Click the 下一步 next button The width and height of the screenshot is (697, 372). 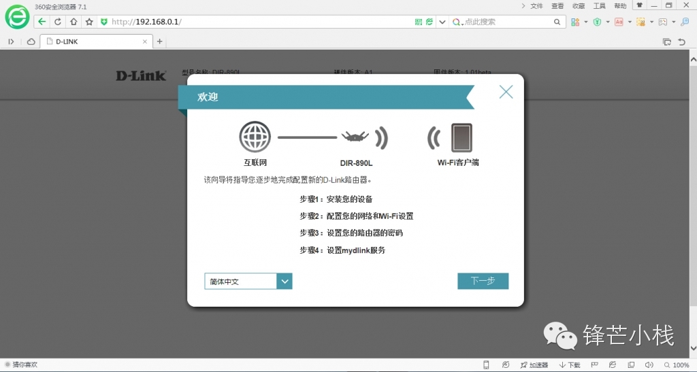[x=483, y=281]
